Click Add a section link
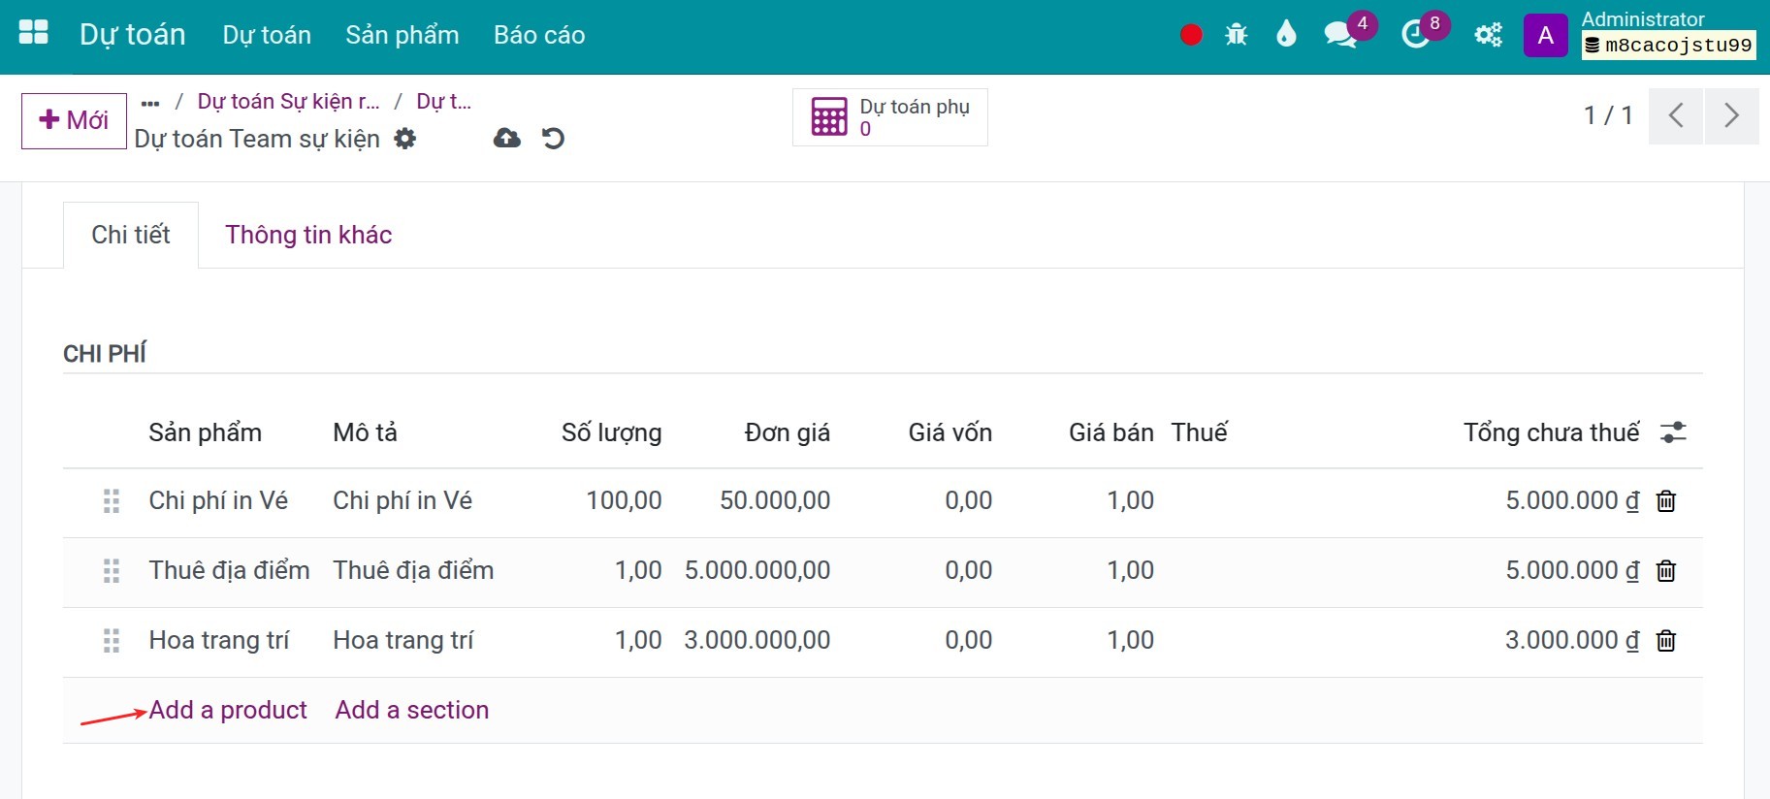 (x=412, y=710)
